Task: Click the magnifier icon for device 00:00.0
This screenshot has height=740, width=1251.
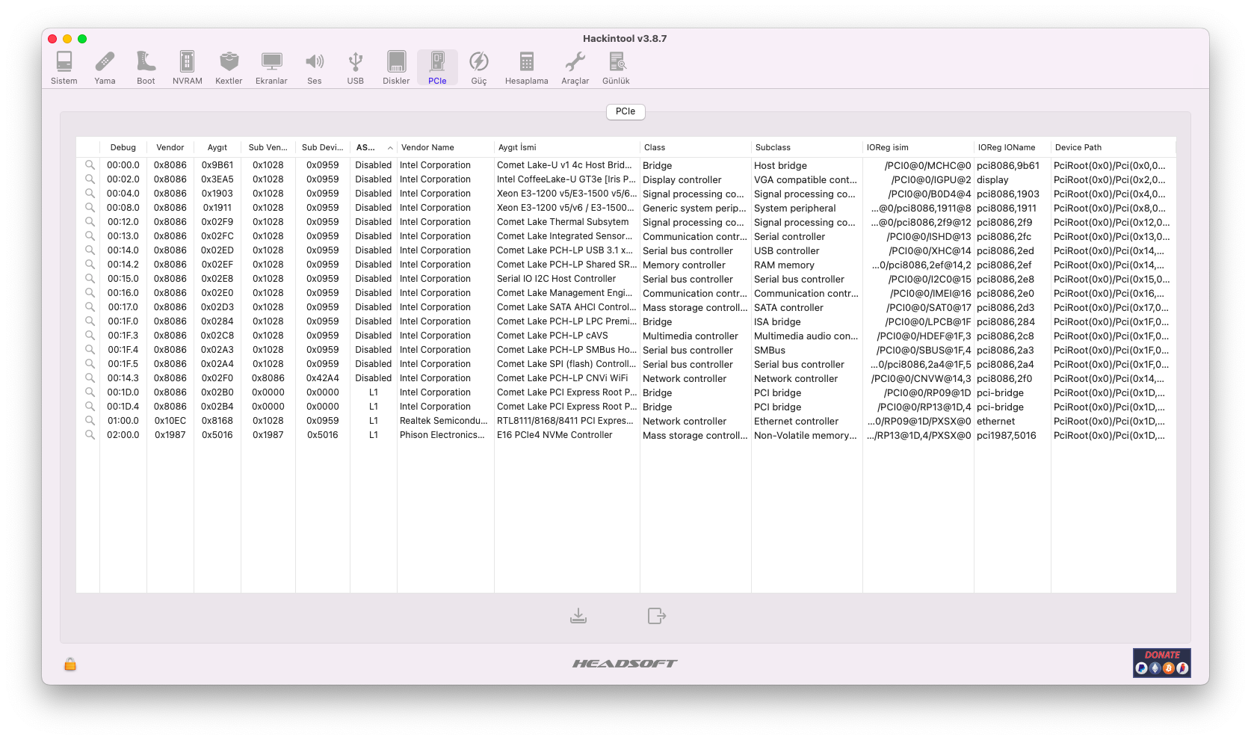Action: click(x=90, y=165)
